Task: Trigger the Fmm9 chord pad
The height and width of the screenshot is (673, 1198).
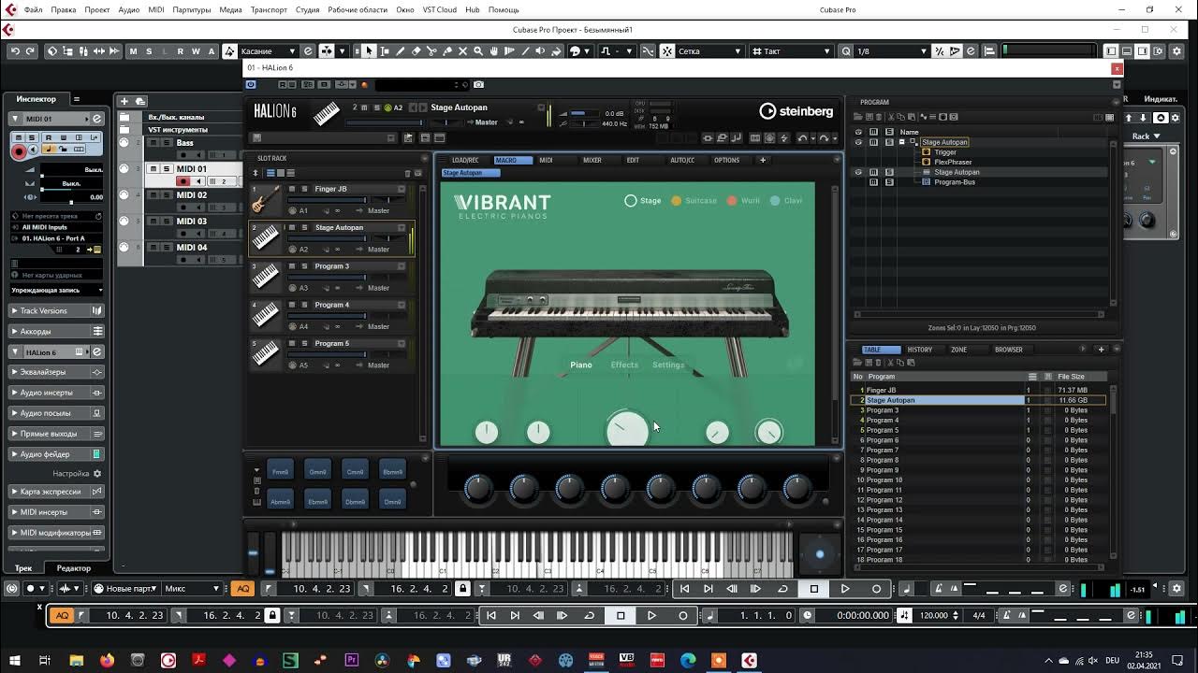Action: click(x=280, y=471)
